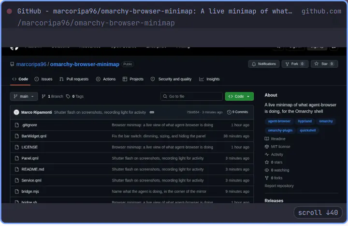Click the LICENSE file icon

click(x=16, y=147)
